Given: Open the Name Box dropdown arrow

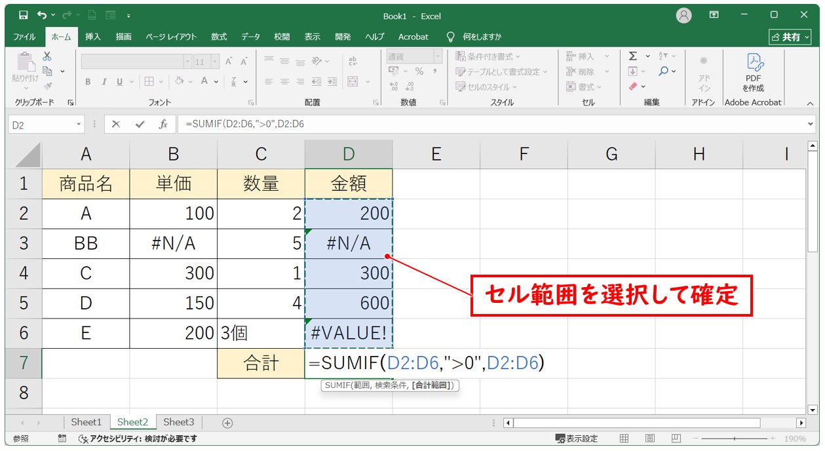Looking at the screenshot, I should pyautogui.click(x=79, y=124).
